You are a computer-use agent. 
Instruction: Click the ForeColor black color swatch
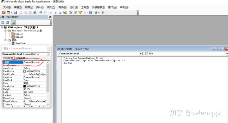point(25,86)
